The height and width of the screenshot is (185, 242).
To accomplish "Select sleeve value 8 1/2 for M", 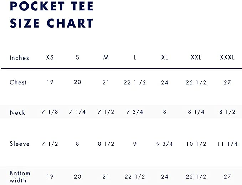I will pos(106,144).
